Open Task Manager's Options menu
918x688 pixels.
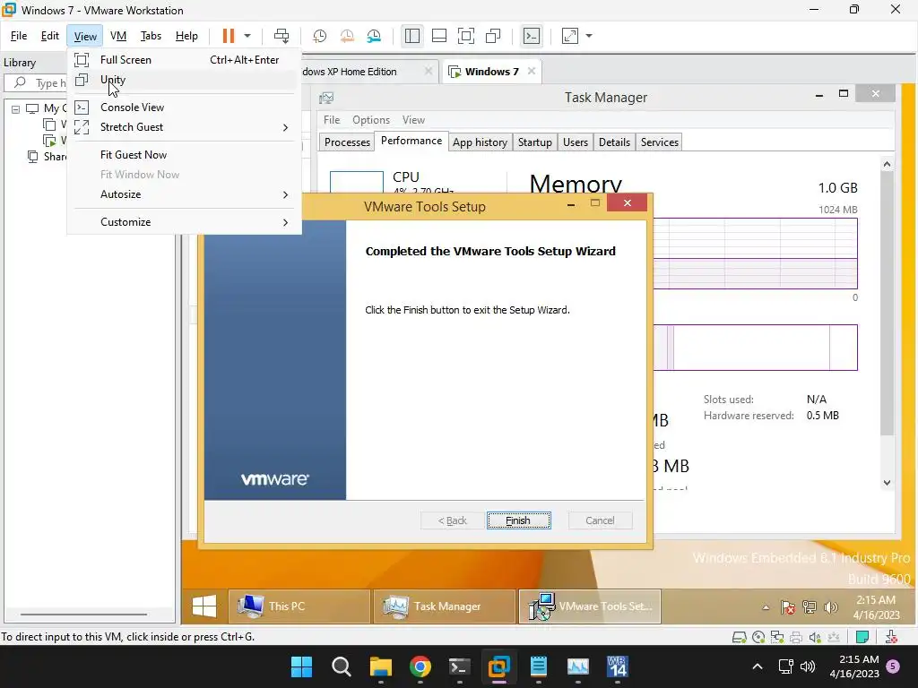pyautogui.click(x=371, y=120)
